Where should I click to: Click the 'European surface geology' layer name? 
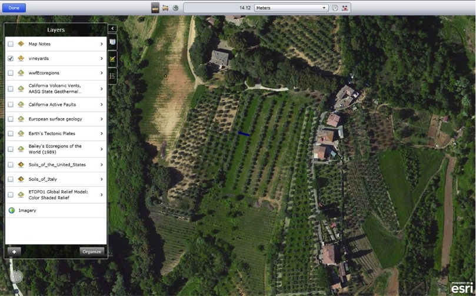coord(55,119)
